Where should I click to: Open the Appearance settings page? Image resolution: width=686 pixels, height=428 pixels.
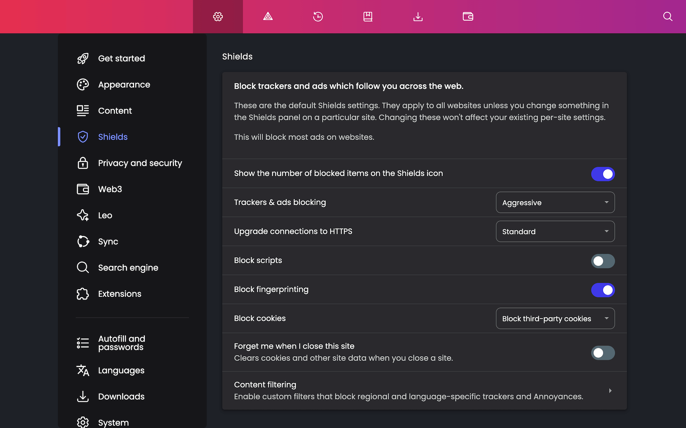(124, 84)
